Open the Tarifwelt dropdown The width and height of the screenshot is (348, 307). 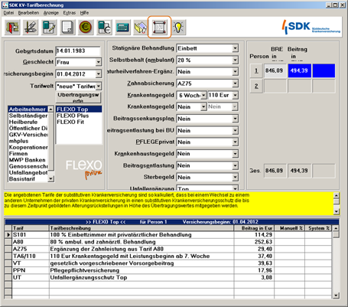(x=99, y=86)
